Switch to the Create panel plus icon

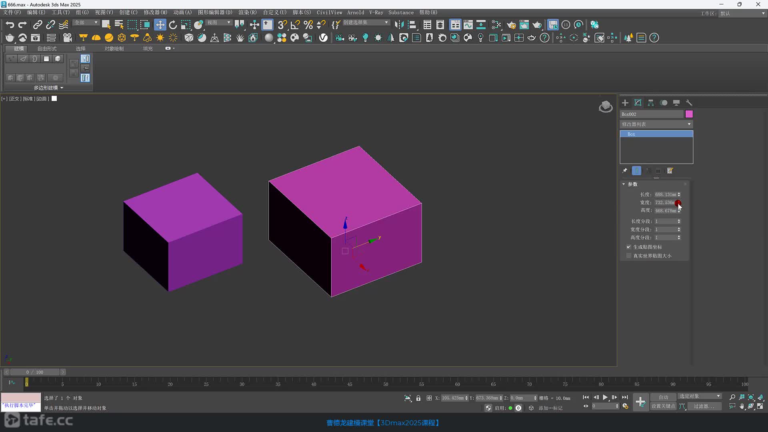click(625, 103)
